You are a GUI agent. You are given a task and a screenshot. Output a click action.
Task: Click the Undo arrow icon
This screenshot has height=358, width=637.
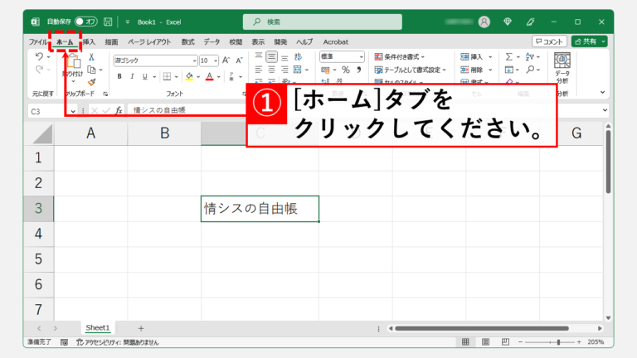coord(39,56)
